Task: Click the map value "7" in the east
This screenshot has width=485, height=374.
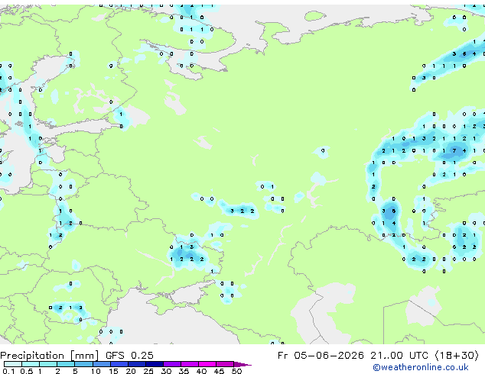Action: (454, 150)
